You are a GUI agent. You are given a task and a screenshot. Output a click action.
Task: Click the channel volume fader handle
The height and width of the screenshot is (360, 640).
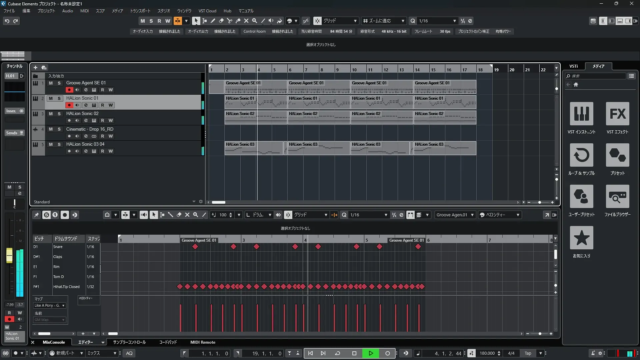[9, 255]
